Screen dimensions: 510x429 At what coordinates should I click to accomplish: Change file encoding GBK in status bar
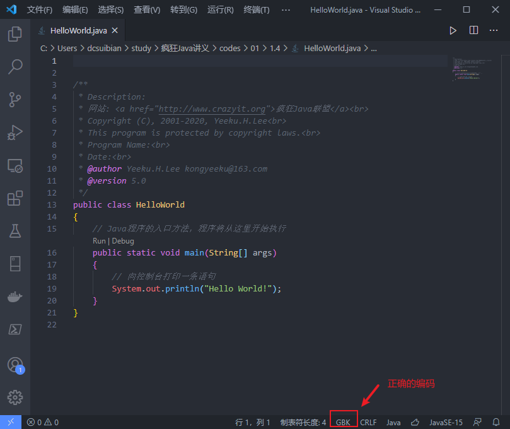point(343,422)
